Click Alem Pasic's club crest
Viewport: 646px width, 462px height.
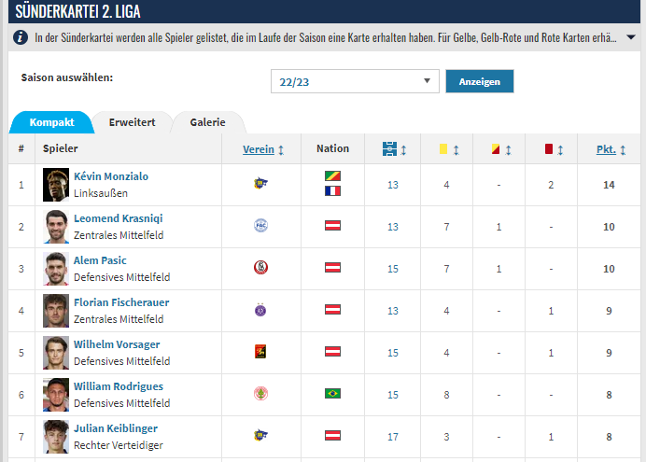click(260, 268)
